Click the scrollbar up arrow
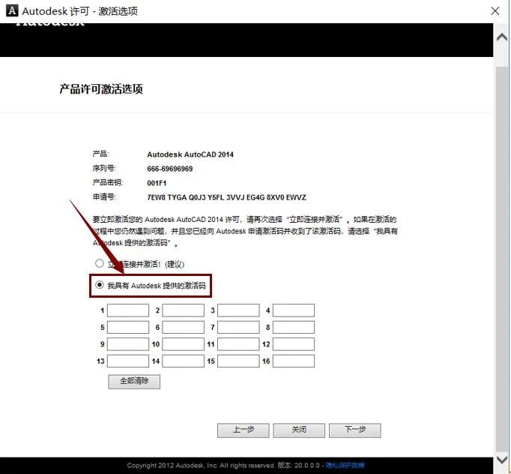This screenshot has width=511, height=474. (502, 37)
